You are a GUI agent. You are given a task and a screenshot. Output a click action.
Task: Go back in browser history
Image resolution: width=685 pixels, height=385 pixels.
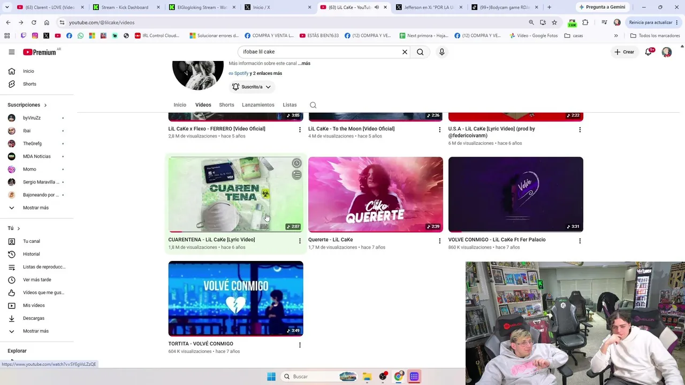8,22
